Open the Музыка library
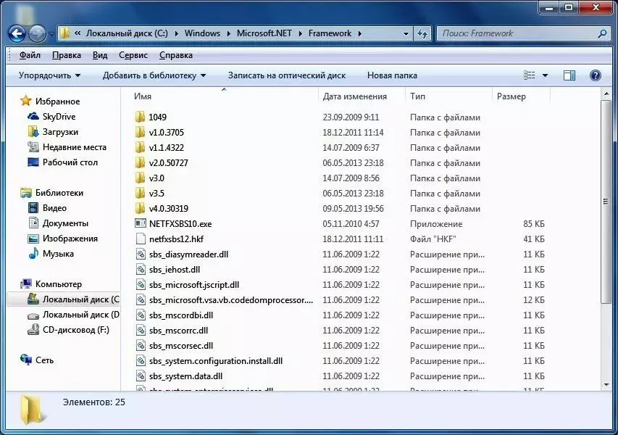The image size is (618, 435). (x=51, y=254)
